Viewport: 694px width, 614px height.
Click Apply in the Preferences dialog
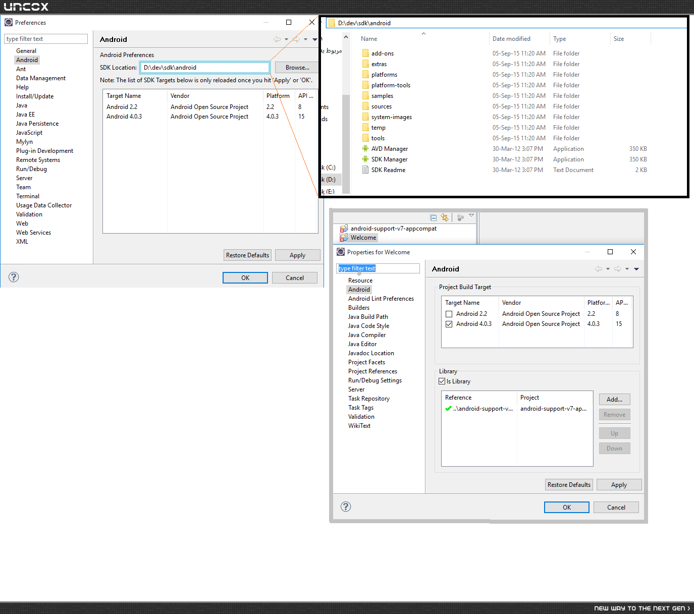297,255
